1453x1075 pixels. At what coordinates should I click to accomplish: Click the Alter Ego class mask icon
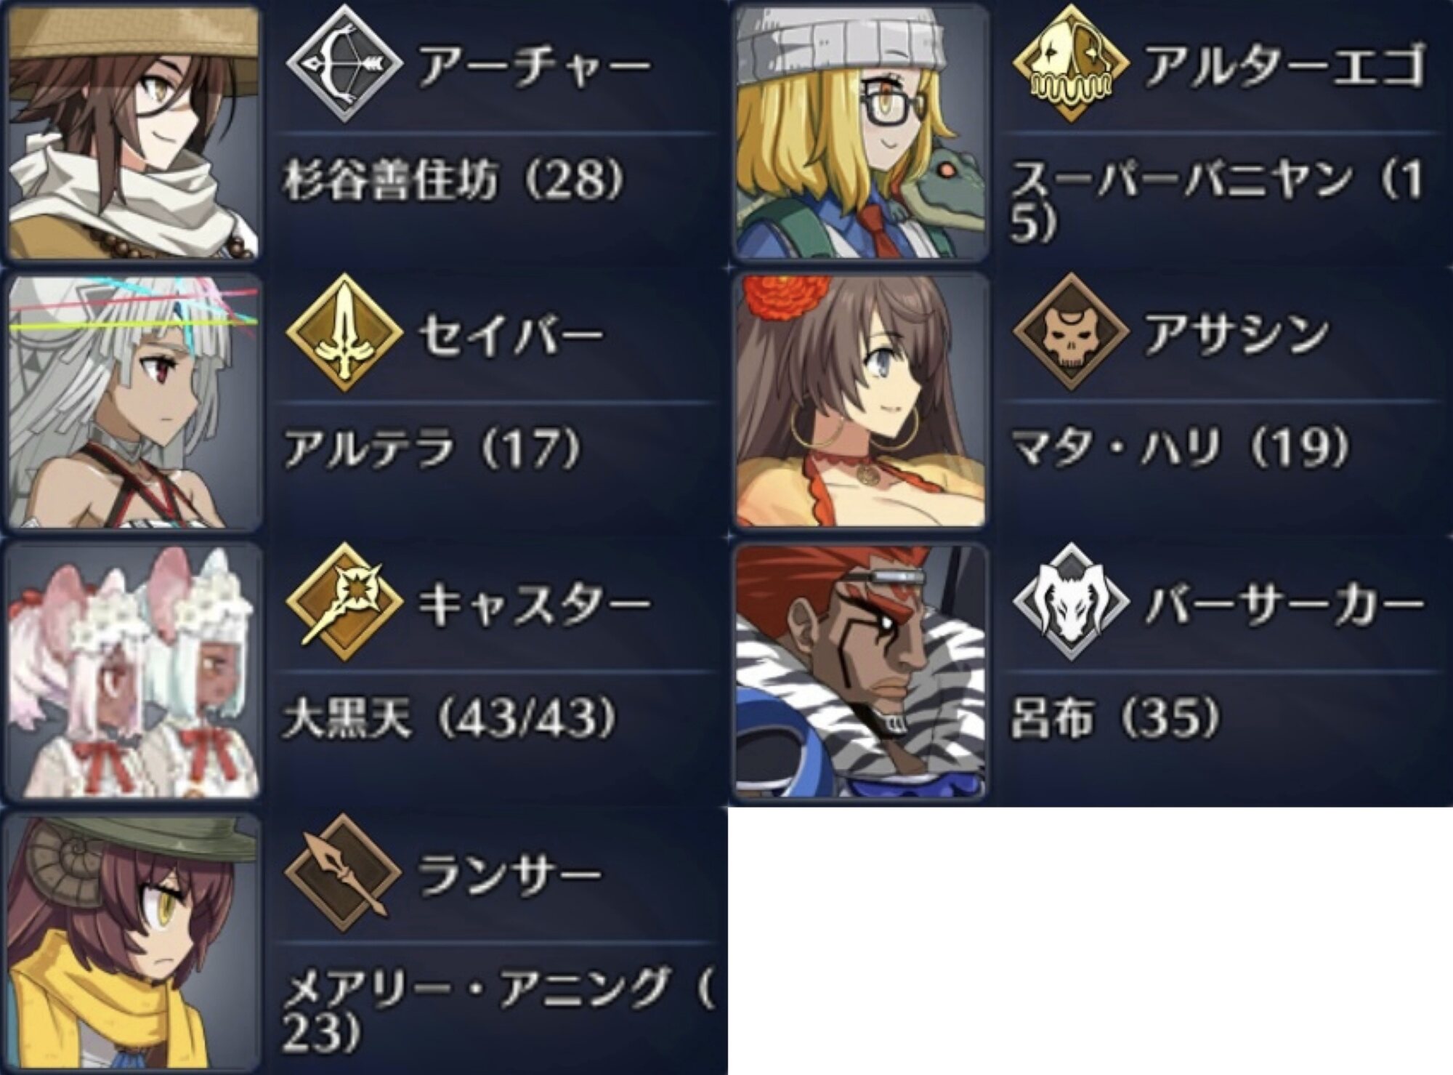1071,63
